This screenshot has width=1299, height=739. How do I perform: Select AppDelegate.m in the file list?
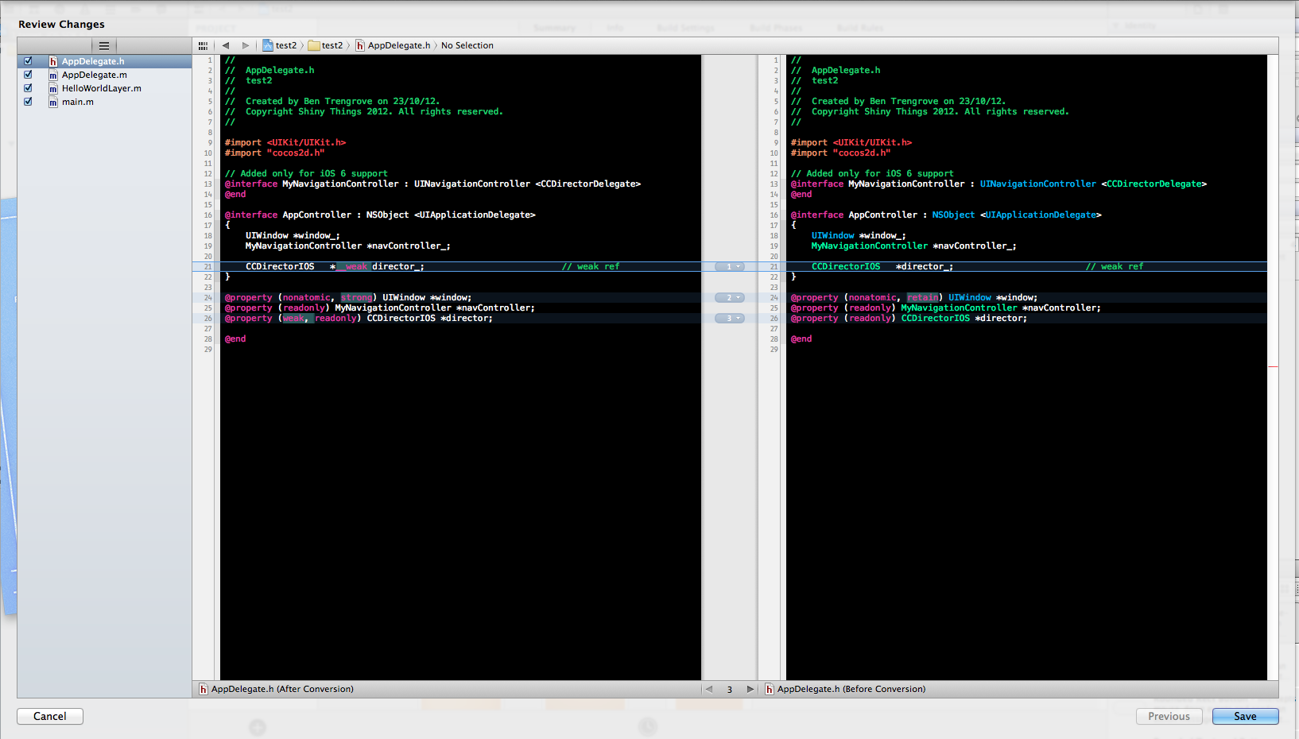[104, 75]
